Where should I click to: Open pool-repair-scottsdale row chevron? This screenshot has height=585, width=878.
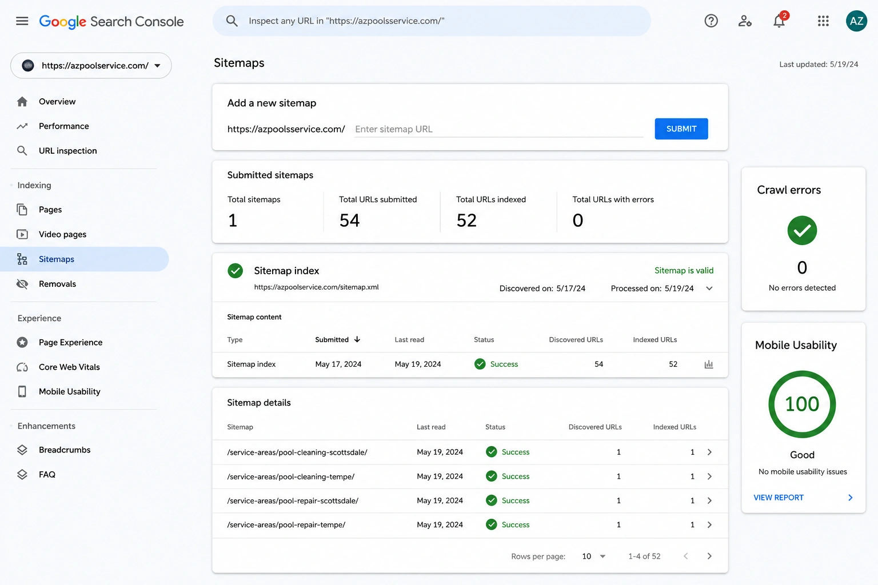coord(709,500)
